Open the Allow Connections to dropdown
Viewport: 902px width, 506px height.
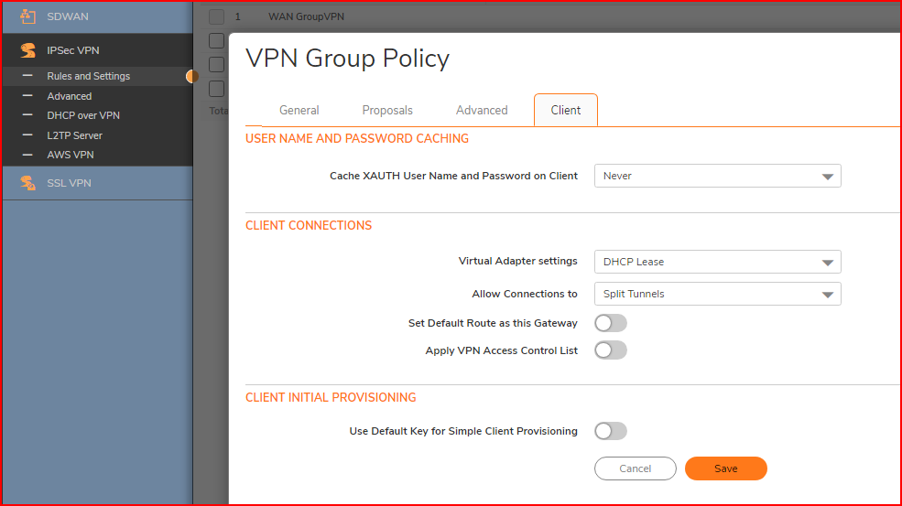717,294
